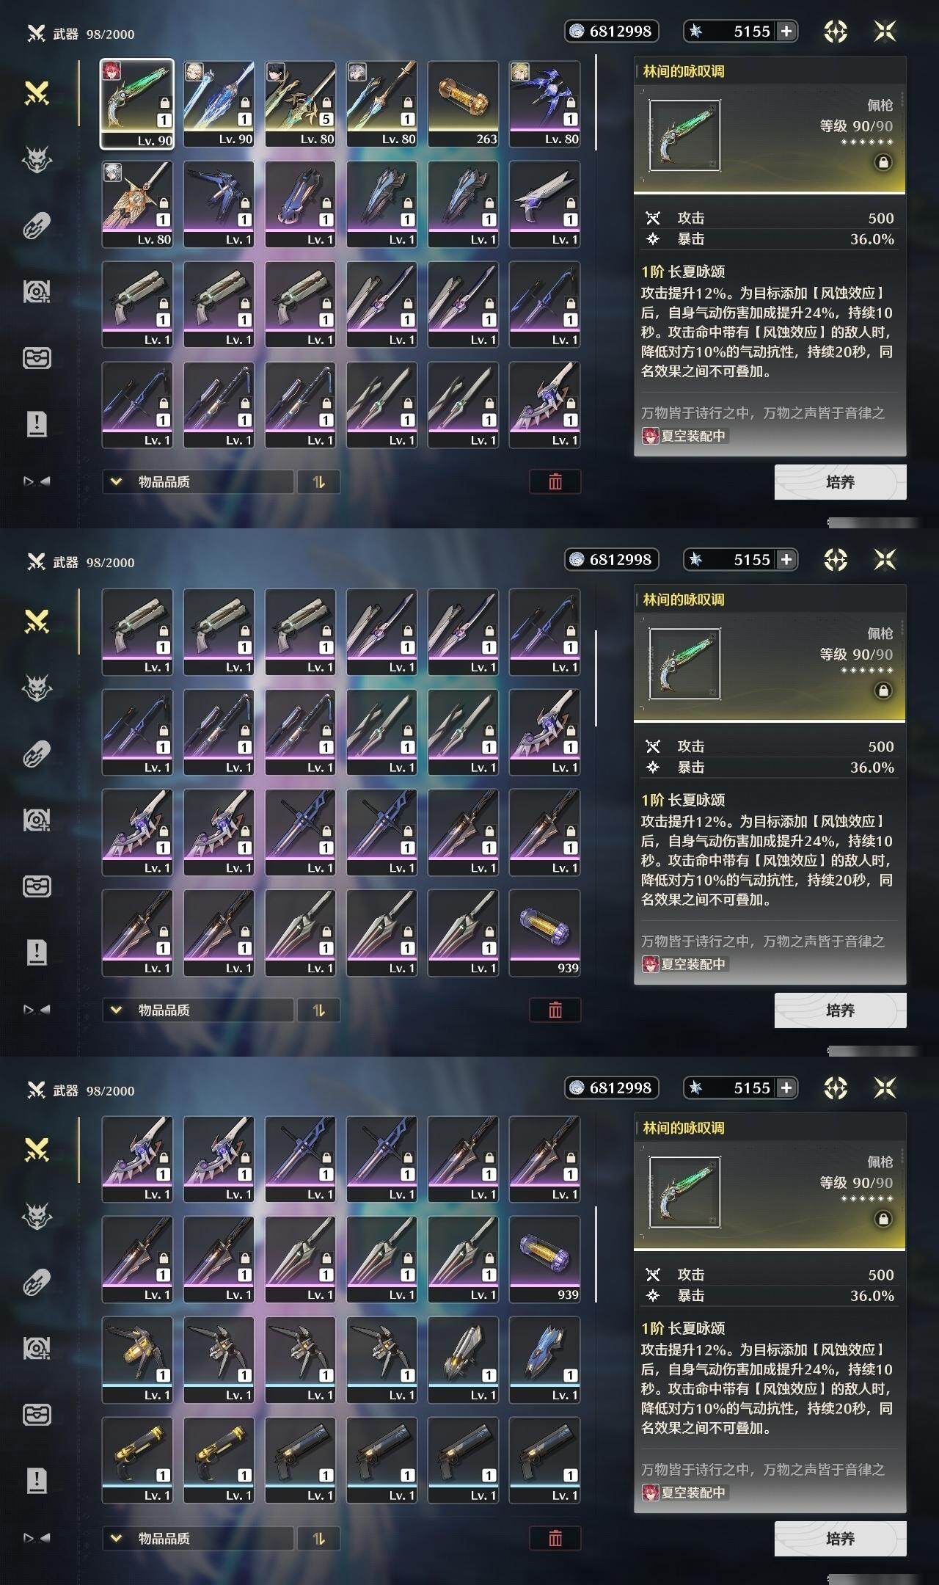The height and width of the screenshot is (1585, 939).
Task: Pick the gold-barreled gauntlets Lv. 1 in bottom screenshot
Action: [137, 1359]
